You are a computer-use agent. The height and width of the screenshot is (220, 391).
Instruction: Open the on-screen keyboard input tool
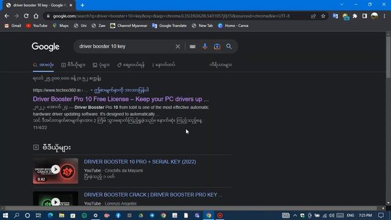192,46
